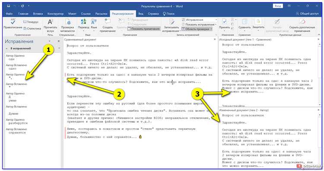This screenshot has height=171, width=324.
Task: Open the Область проверки dropdown arrow
Action: pos(211,29)
